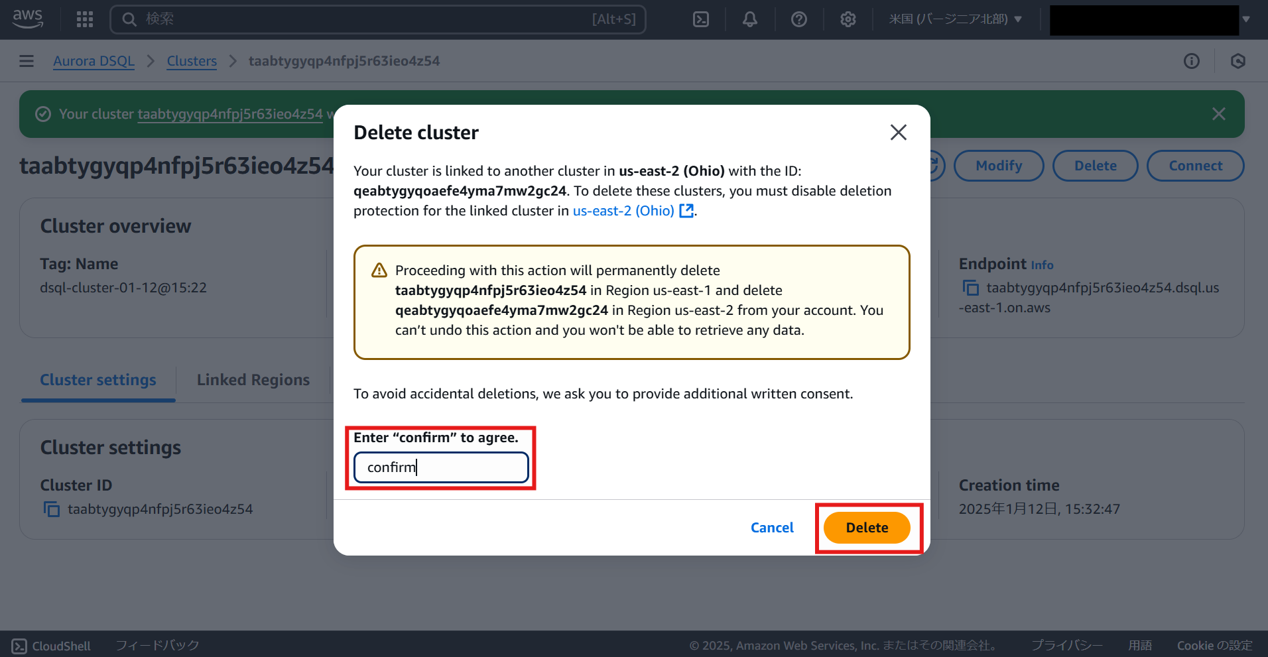Toggle the hamburger side navigation

(x=27, y=61)
